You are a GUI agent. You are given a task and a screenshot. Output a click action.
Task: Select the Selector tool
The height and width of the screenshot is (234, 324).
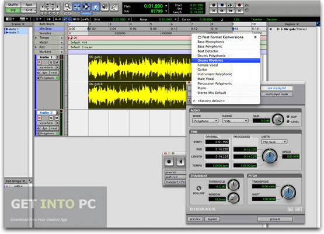tap(86, 6)
